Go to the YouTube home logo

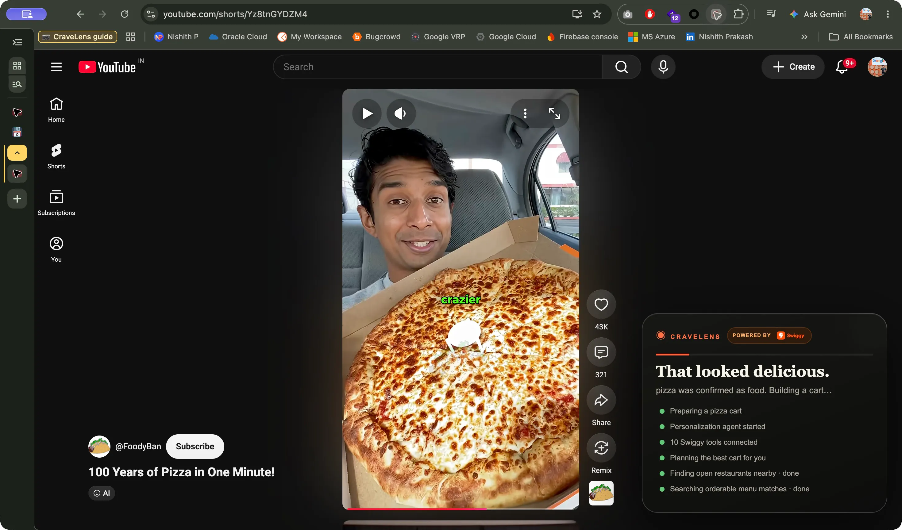click(x=107, y=67)
